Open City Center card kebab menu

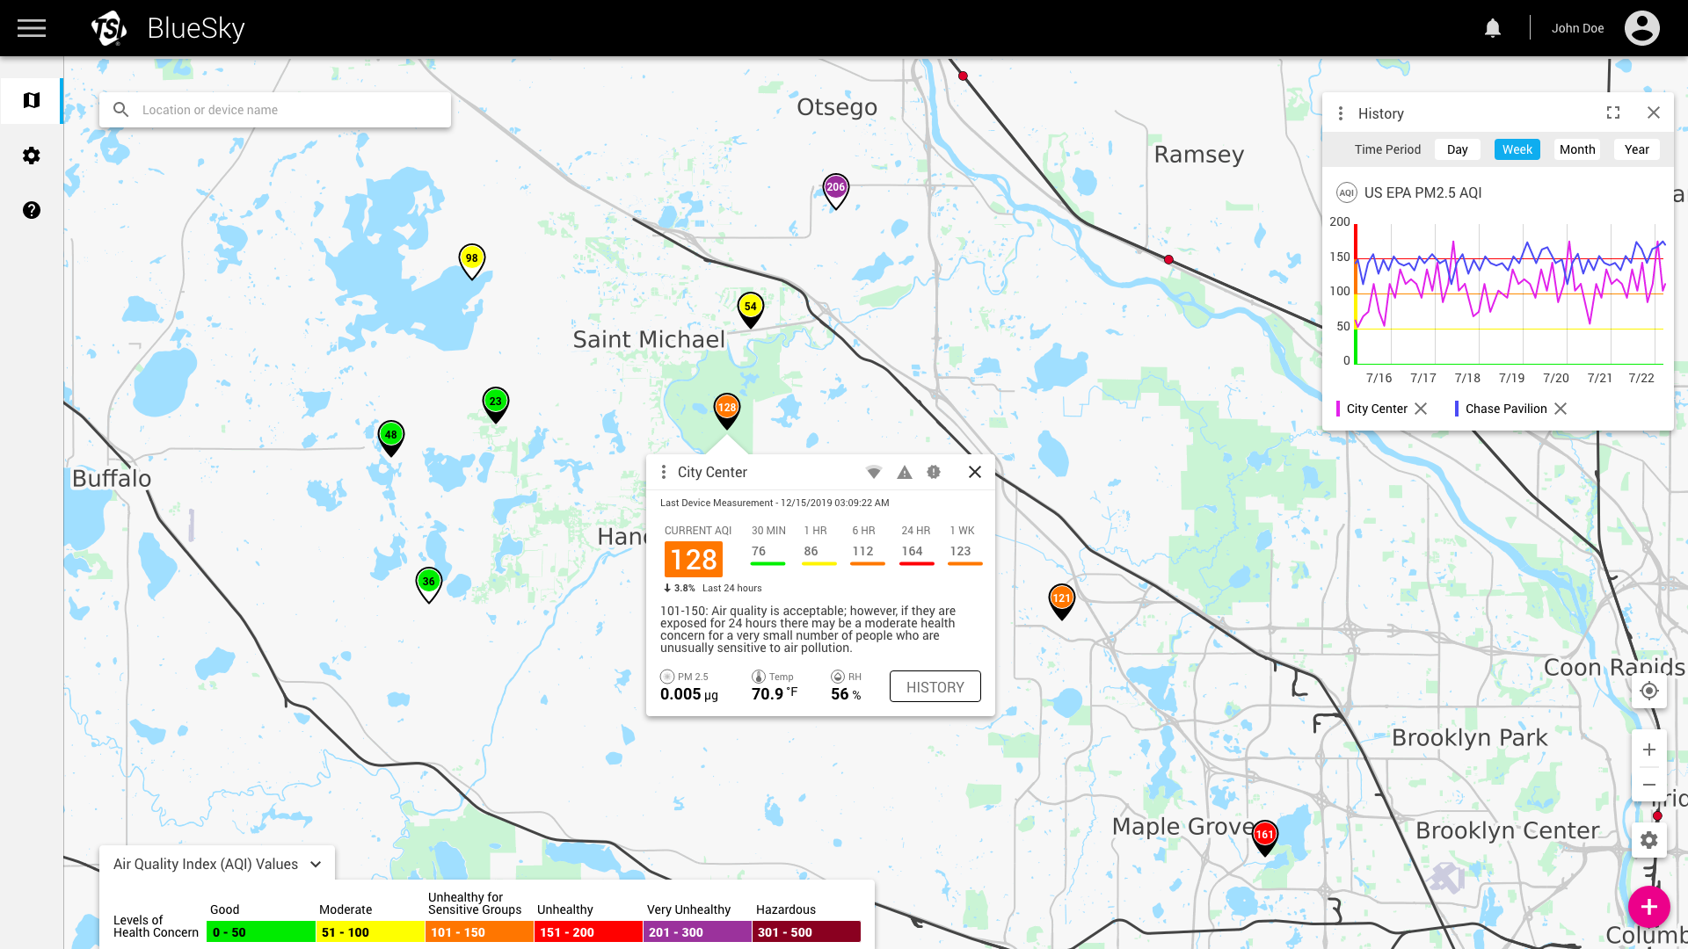(664, 472)
